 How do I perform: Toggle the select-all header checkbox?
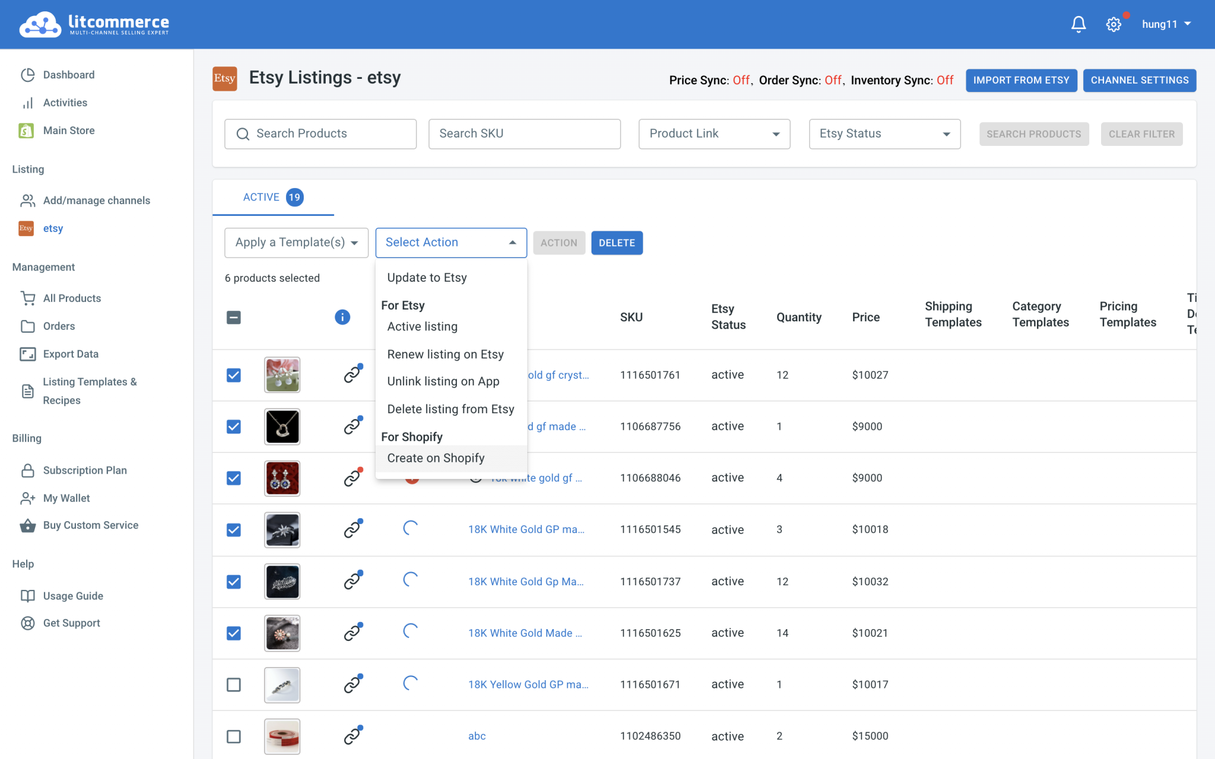pyautogui.click(x=234, y=317)
